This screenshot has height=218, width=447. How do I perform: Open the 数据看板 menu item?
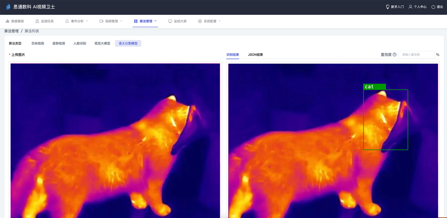pyautogui.click(x=15, y=21)
